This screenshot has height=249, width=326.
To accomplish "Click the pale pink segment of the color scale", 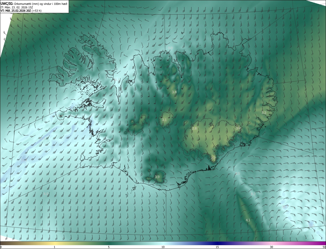I will 271,243.
